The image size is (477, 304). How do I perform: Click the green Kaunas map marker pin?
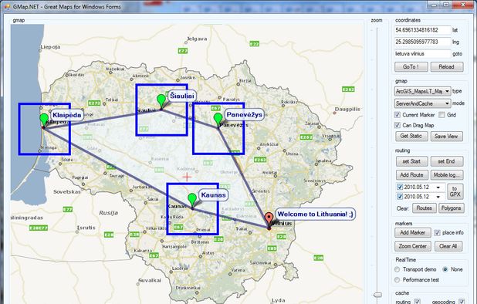[x=192, y=200]
